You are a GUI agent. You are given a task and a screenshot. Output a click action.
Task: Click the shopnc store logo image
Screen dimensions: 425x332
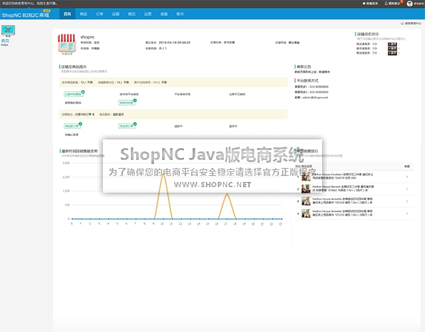66,42
